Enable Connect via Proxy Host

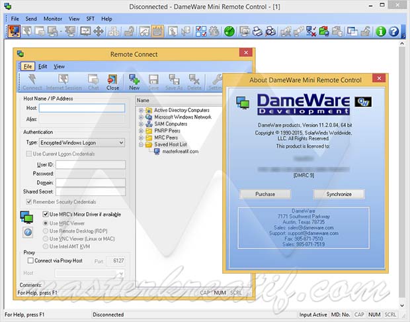(30, 260)
